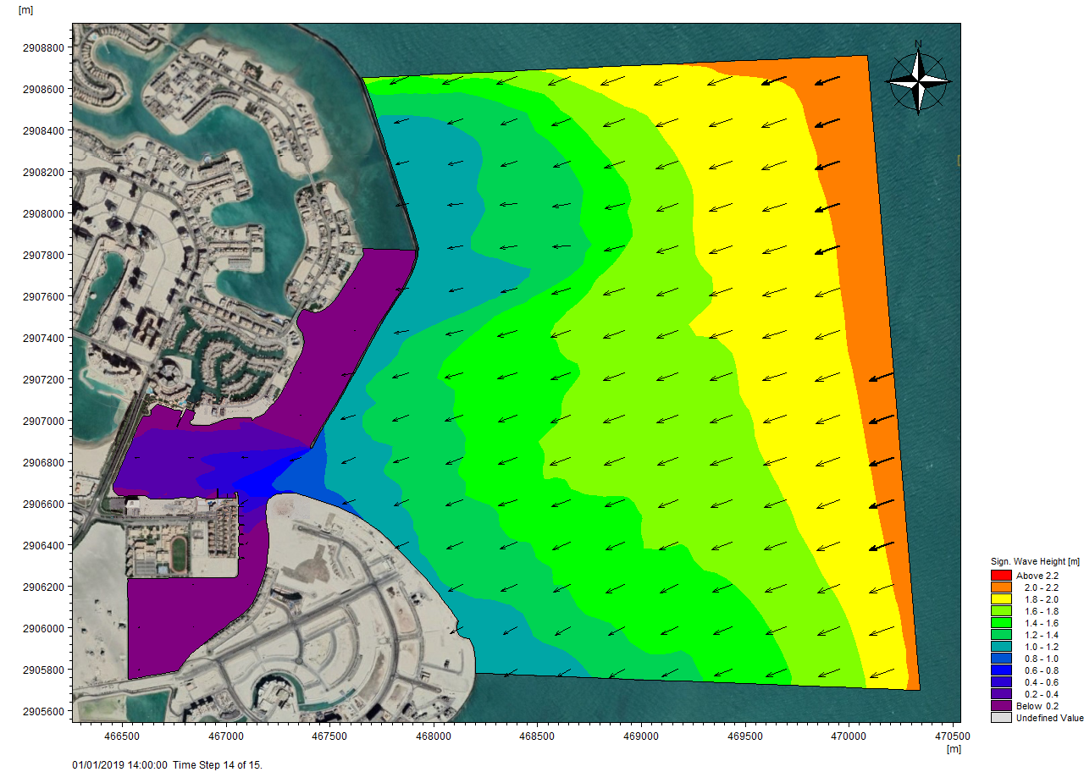Click the 468000 label on the horizontal axis
1084x772 pixels.
click(x=433, y=737)
